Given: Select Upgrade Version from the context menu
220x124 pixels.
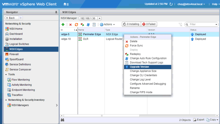Looking at the screenshot, I should pos(139,67).
